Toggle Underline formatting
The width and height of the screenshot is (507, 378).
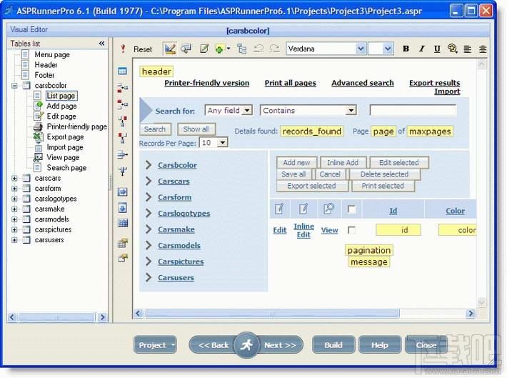(437, 49)
